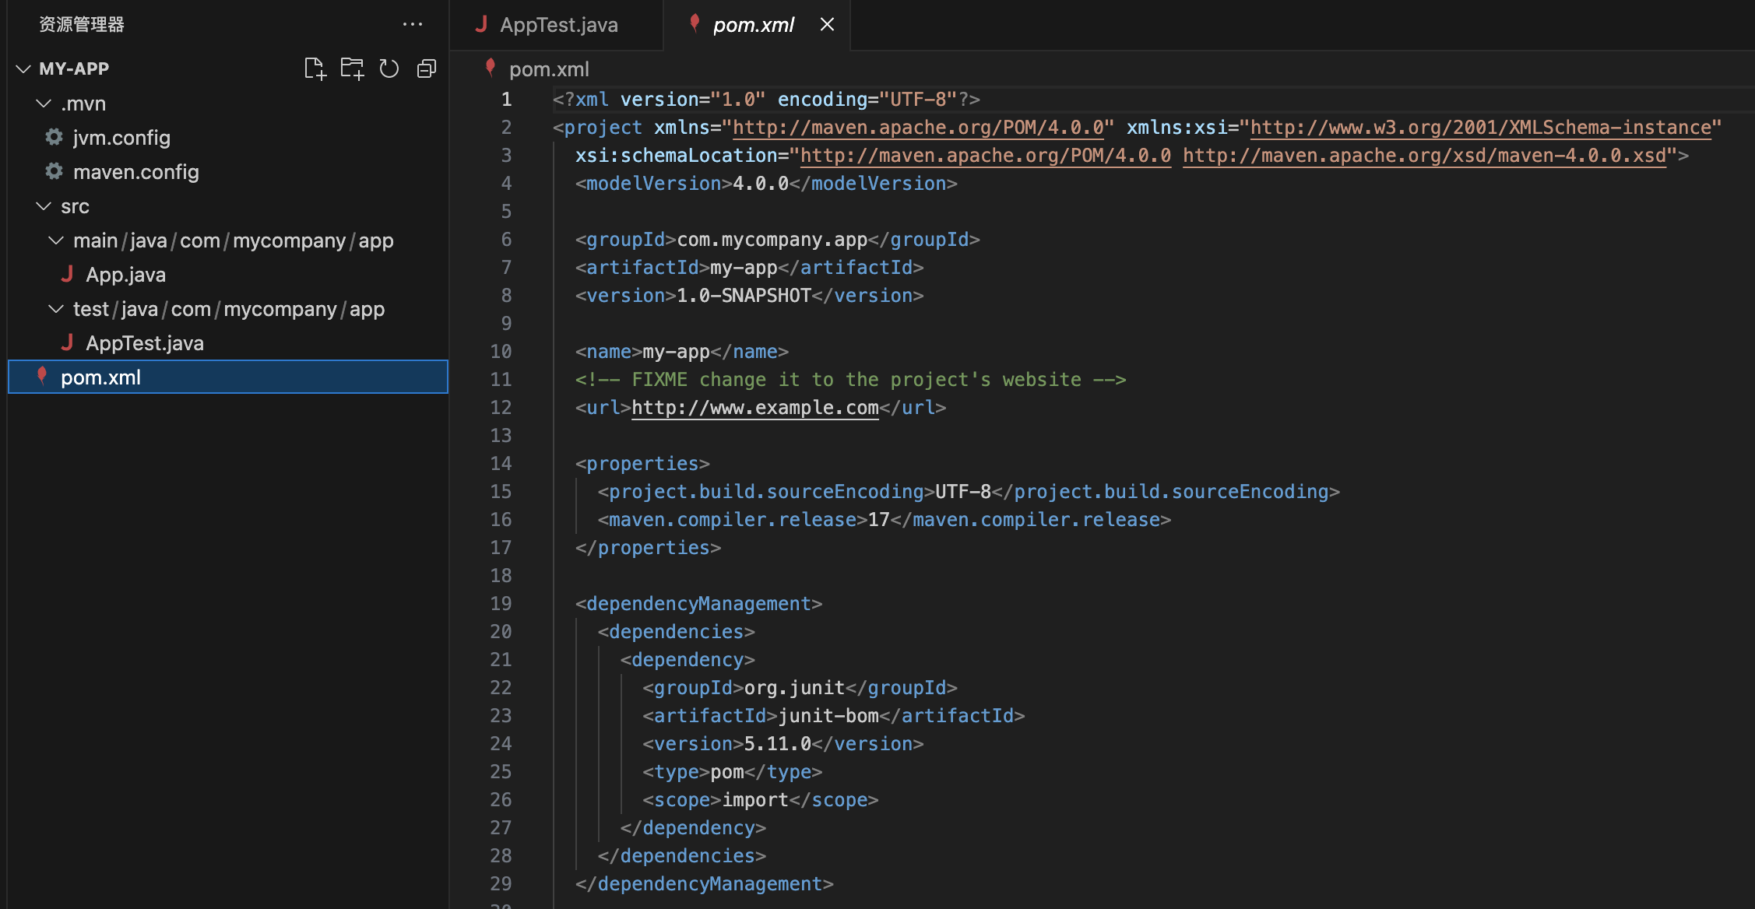Viewport: 1755px width, 909px height.
Task: Collapse the .mvn folder
Action: [44, 103]
